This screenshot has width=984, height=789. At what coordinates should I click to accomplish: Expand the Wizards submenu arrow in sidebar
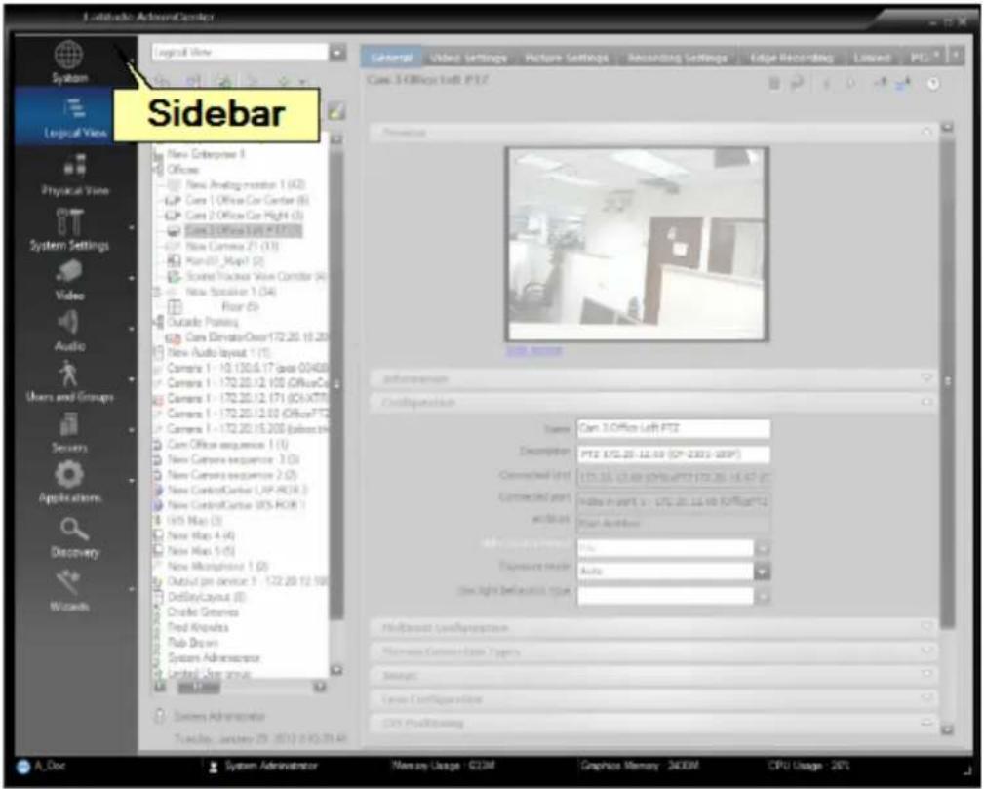coord(131,589)
